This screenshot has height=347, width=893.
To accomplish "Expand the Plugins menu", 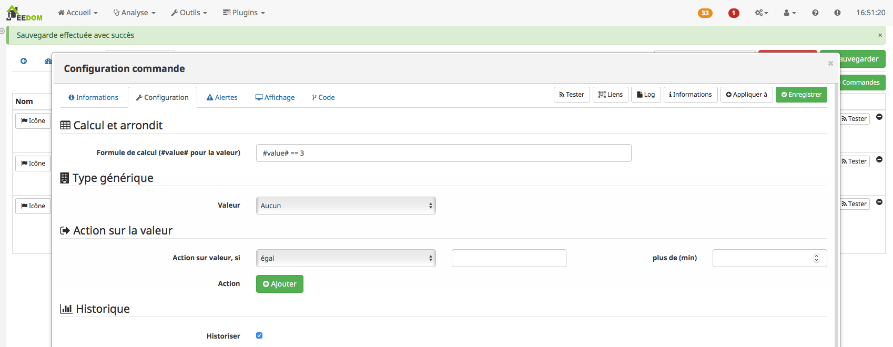I will click(x=244, y=13).
